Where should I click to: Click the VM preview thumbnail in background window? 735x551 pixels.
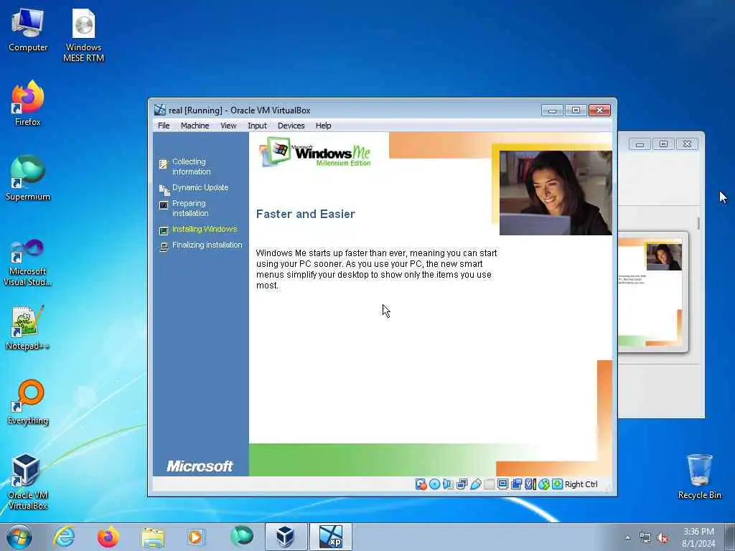[652, 291]
